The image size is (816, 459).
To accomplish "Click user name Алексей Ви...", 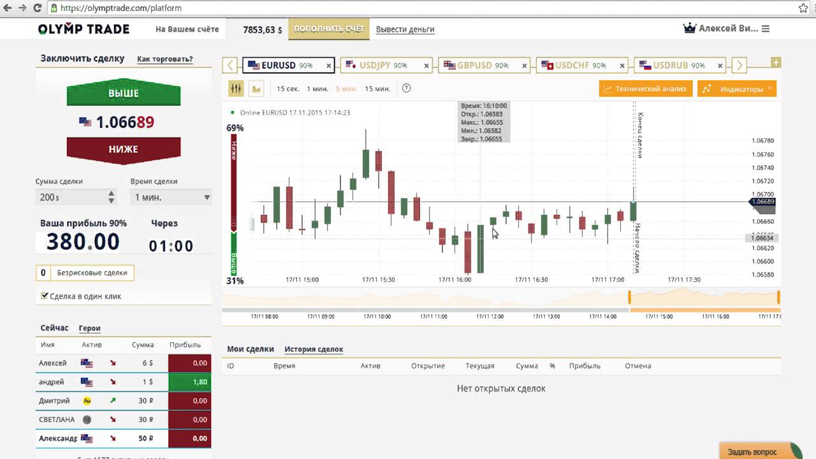I will pyautogui.click(x=729, y=29).
